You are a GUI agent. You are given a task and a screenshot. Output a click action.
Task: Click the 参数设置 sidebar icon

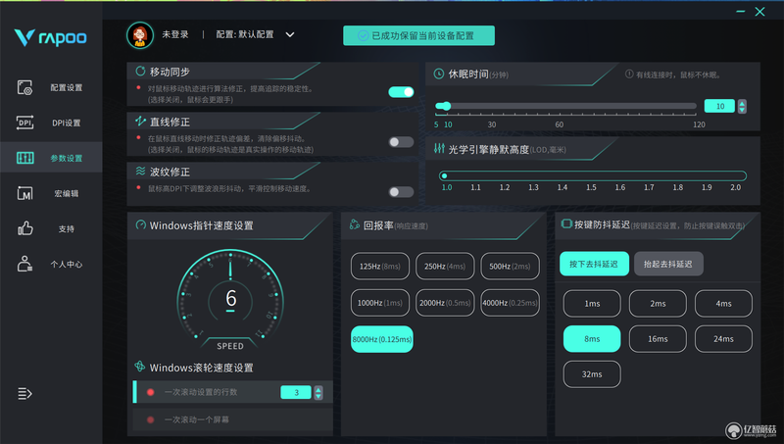24,158
